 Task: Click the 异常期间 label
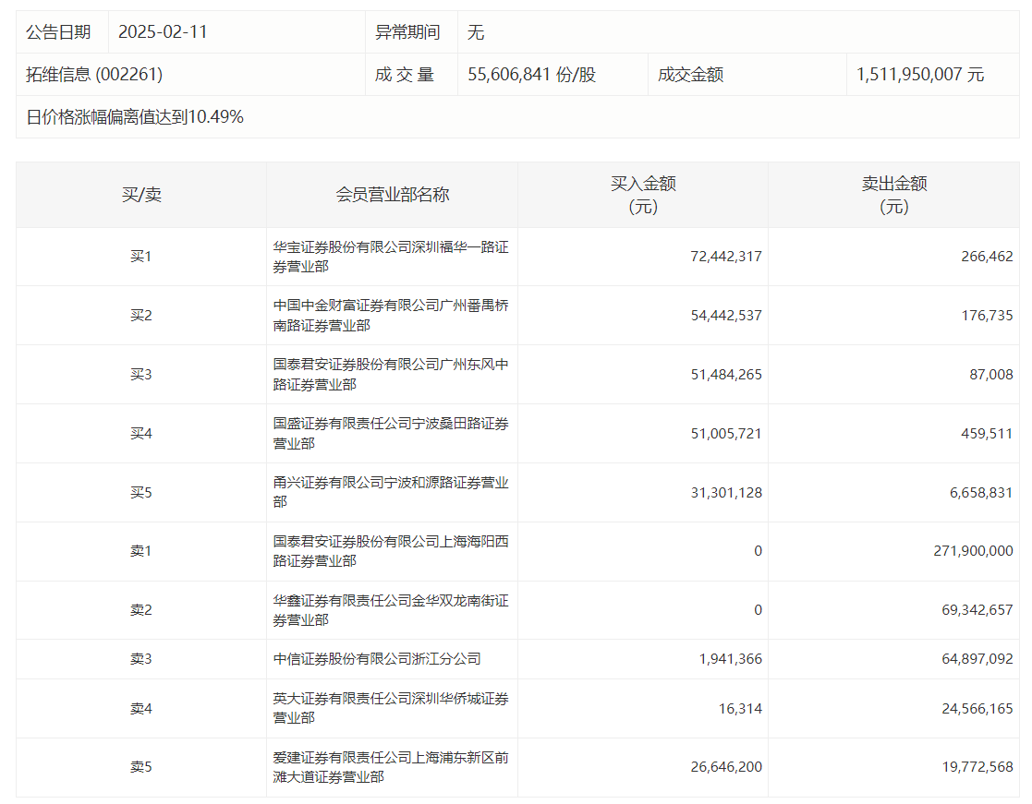click(407, 32)
